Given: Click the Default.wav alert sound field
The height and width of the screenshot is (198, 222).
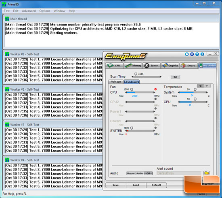Looking at the screenshot, I should coord(179,173).
